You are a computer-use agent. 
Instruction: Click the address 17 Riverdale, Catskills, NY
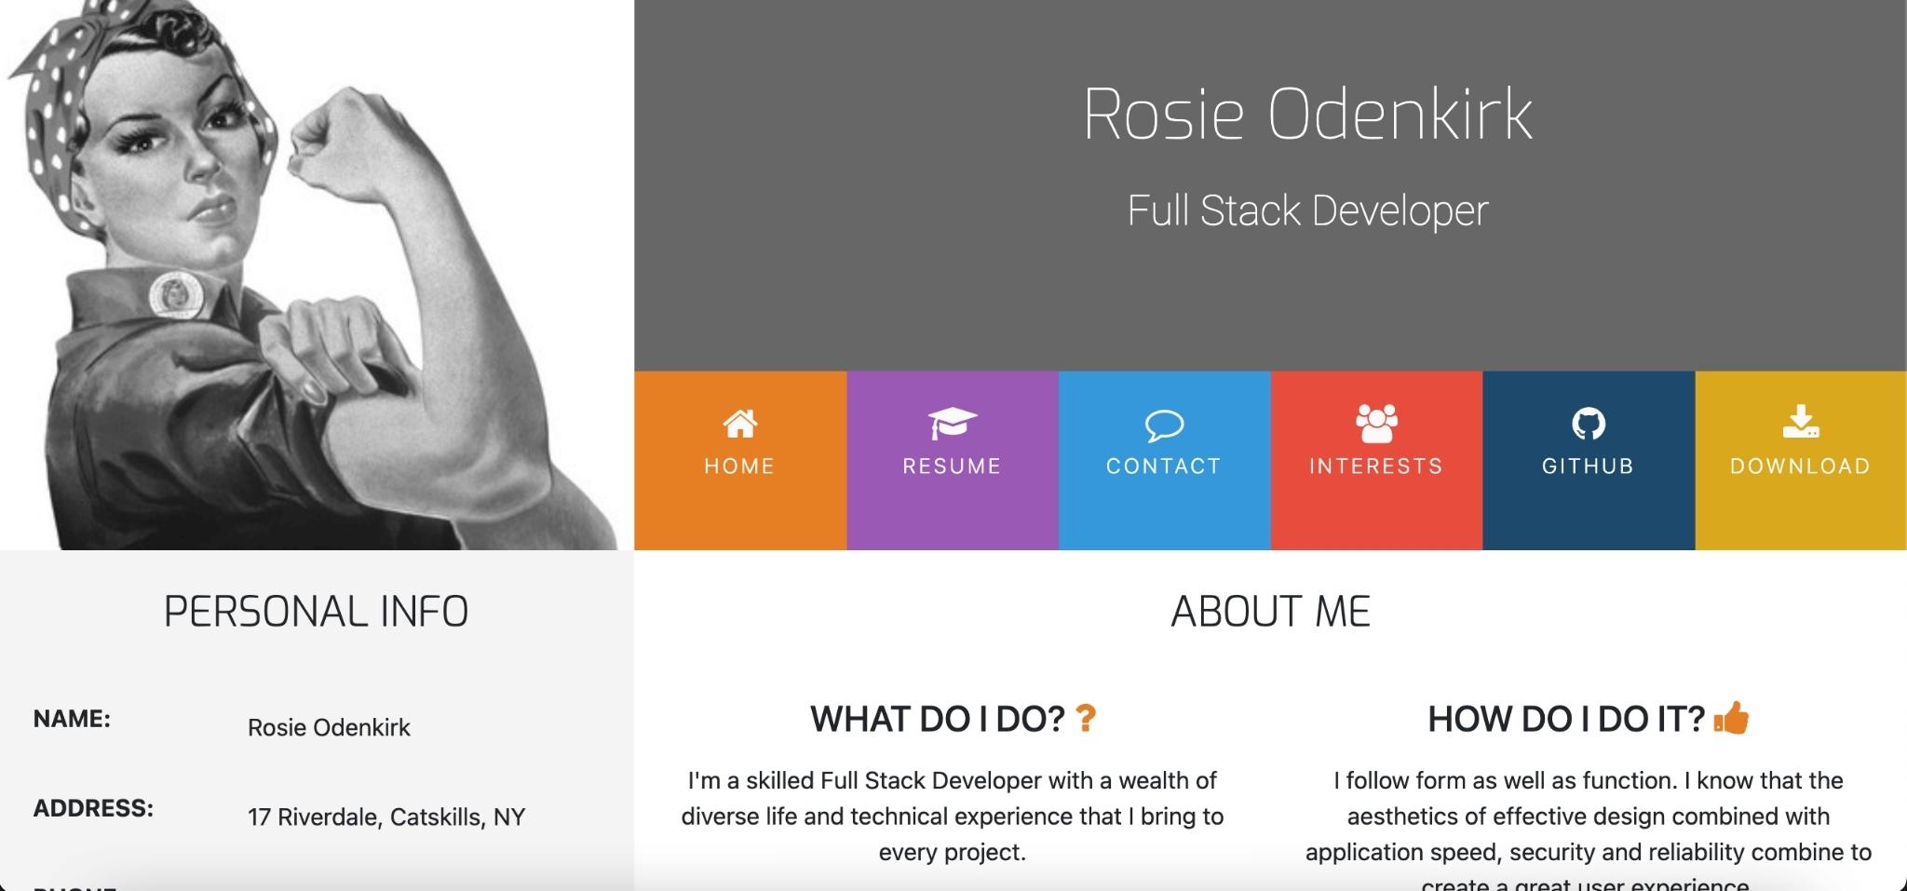pos(386,817)
